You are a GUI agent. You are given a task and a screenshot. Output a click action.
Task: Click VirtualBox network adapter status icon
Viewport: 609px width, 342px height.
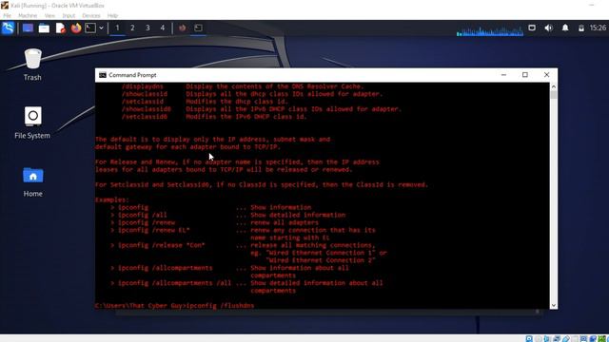pyautogui.click(x=557, y=339)
